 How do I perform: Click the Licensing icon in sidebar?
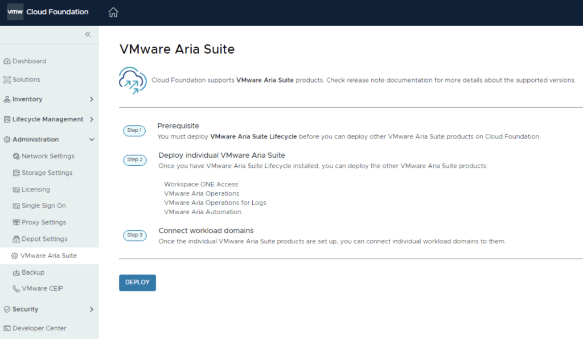click(17, 189)
